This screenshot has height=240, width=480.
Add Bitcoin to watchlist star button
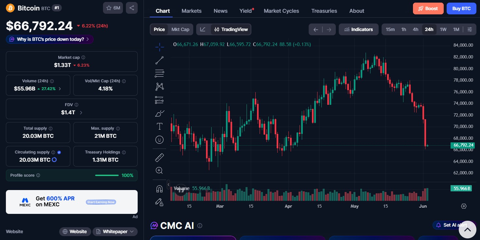[x=113, y=8]
